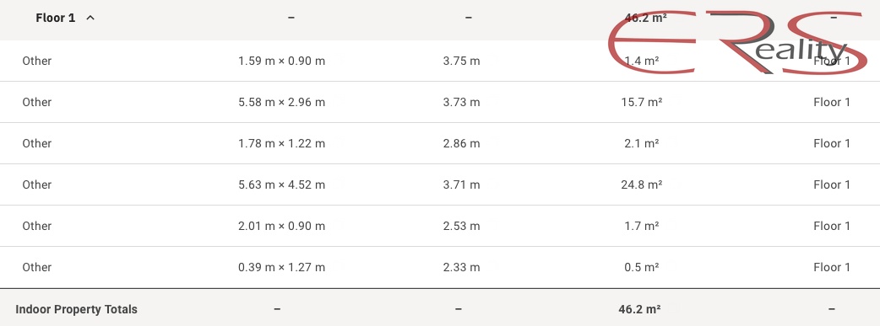Image resolution: width=880 pixels, height=326 pixels.
Task: Select the 5.63 m × 4.52 m dimensions cell
Action: (282, 184)
